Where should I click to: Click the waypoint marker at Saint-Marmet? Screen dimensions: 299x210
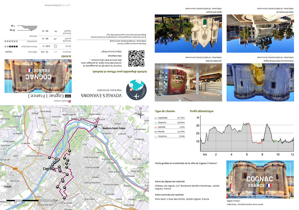[95, 126]
